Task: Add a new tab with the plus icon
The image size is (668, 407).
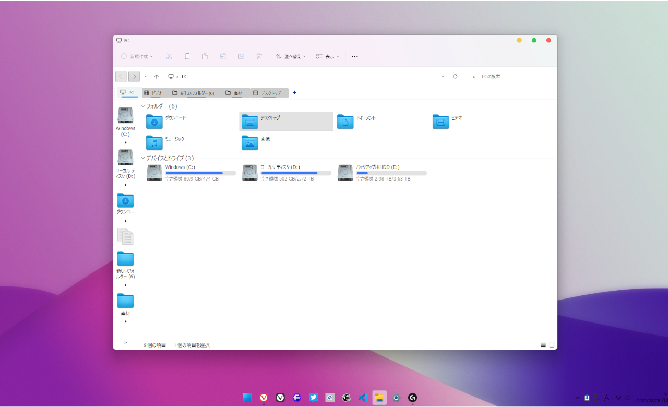Action: pos(294,92)
